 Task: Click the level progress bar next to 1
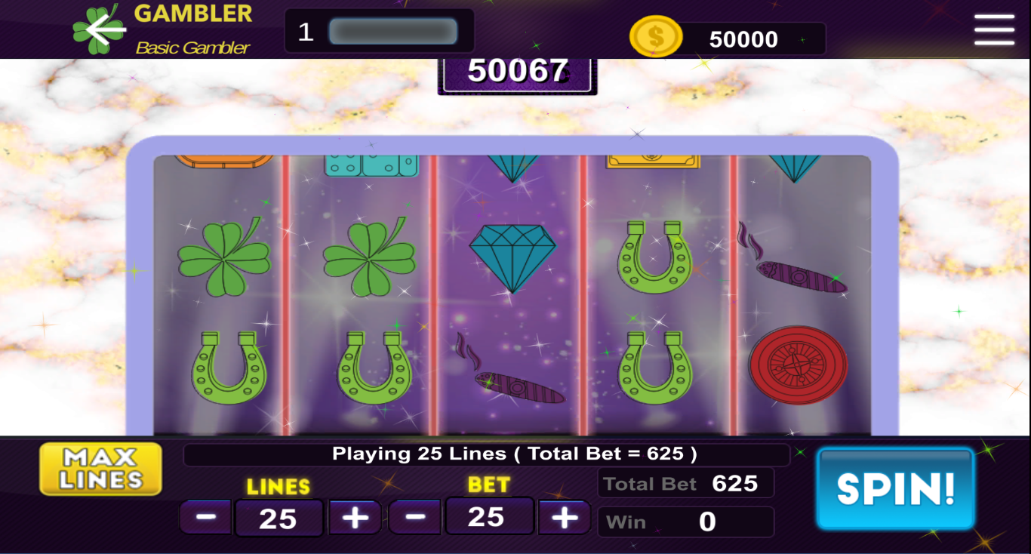(393, 32)
